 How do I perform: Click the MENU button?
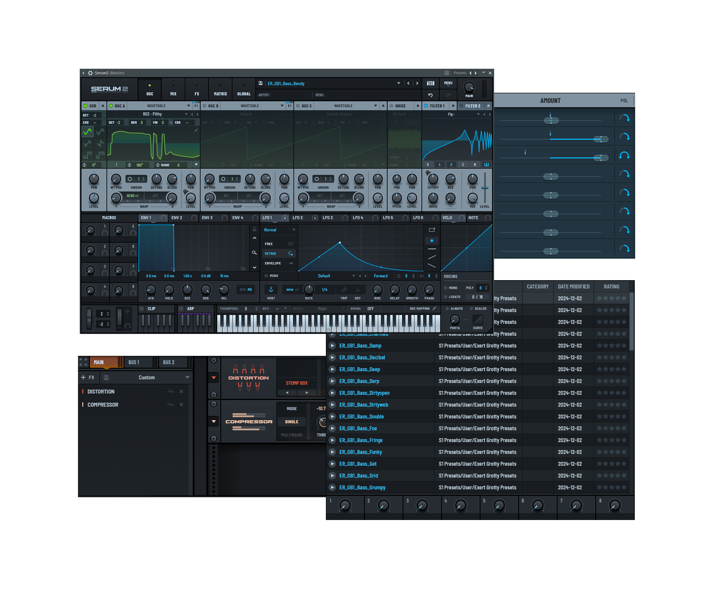click(448, 83)
